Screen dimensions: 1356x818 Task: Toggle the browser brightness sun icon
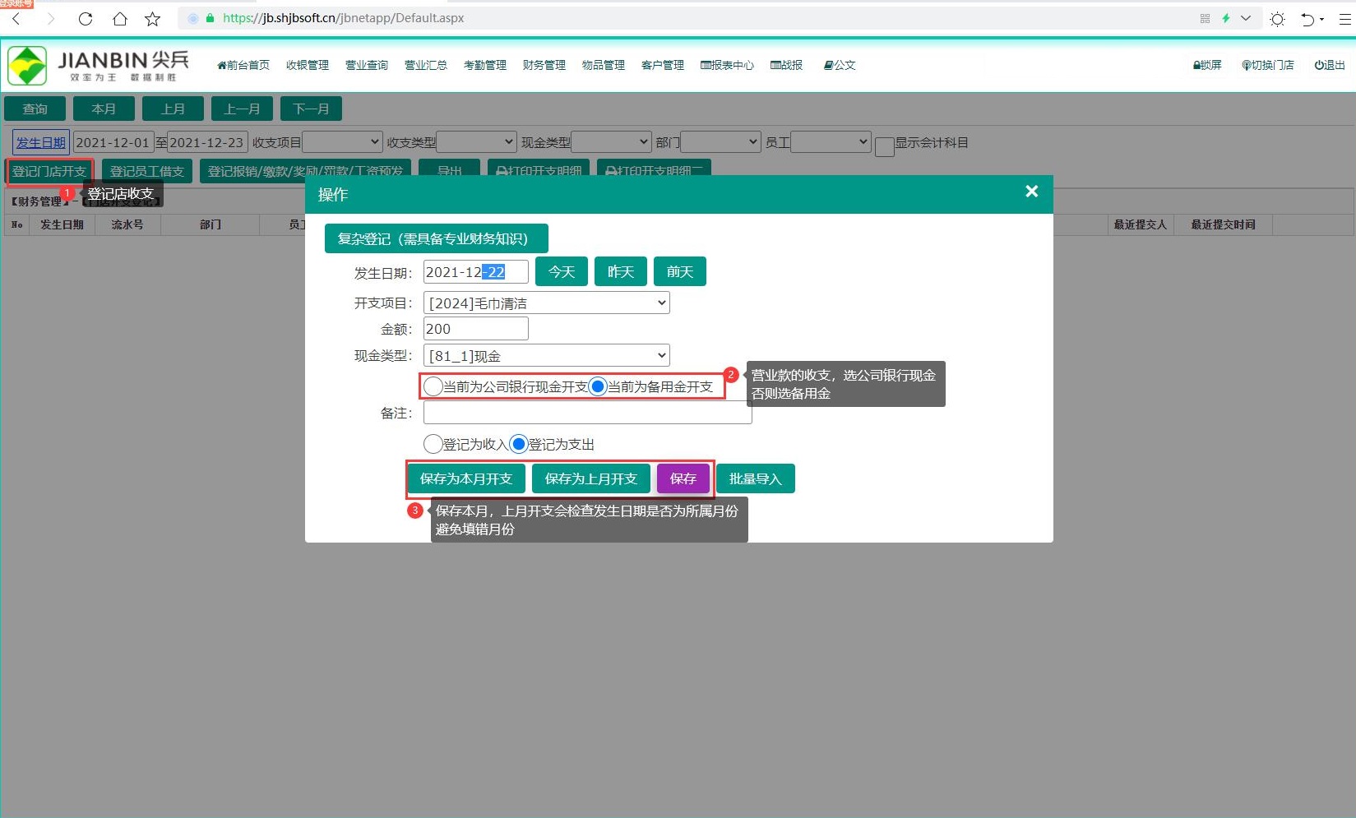[1277, 18]
